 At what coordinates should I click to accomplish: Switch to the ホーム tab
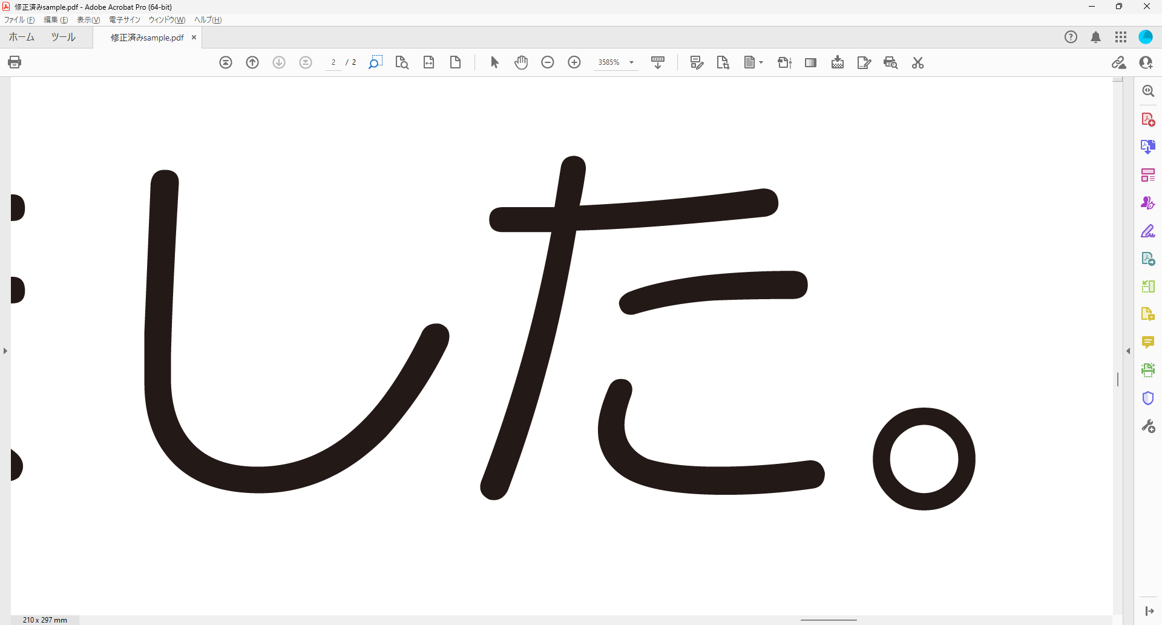21,37
